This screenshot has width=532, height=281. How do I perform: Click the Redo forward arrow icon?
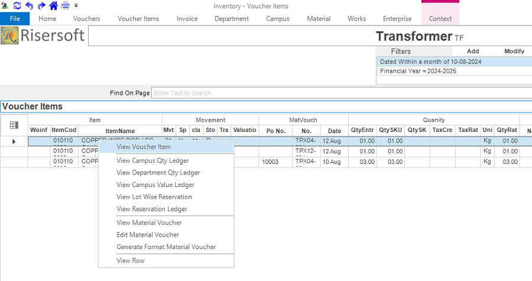(41, 5)
